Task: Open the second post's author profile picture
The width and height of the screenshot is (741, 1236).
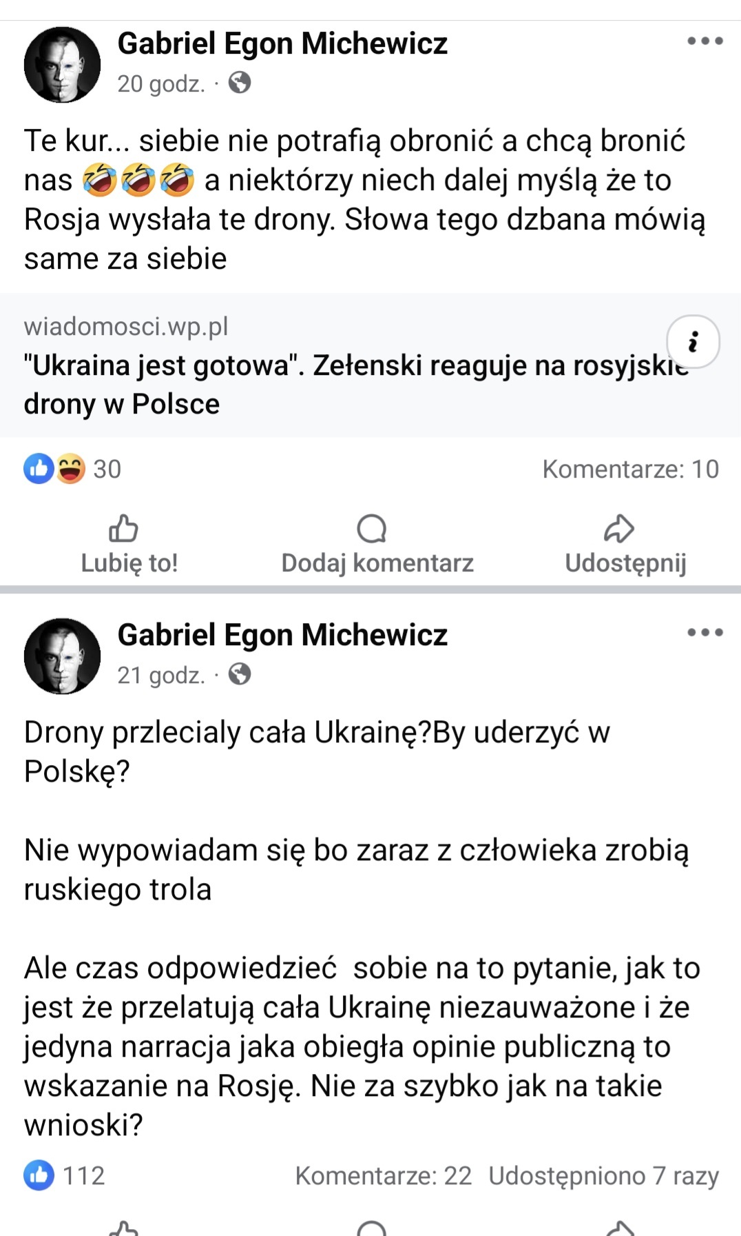Action: coord(62,656)
